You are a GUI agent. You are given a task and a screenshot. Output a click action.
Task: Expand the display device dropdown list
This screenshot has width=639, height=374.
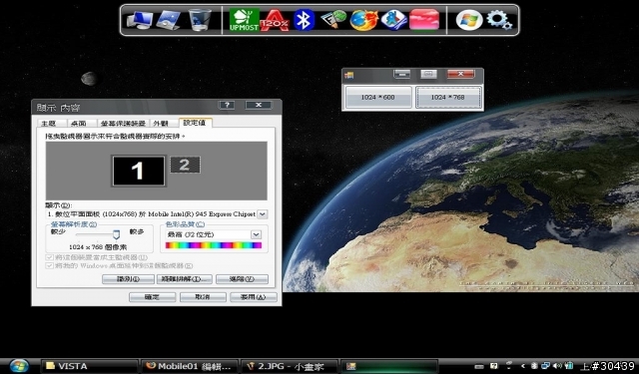(x=263, y=214)
